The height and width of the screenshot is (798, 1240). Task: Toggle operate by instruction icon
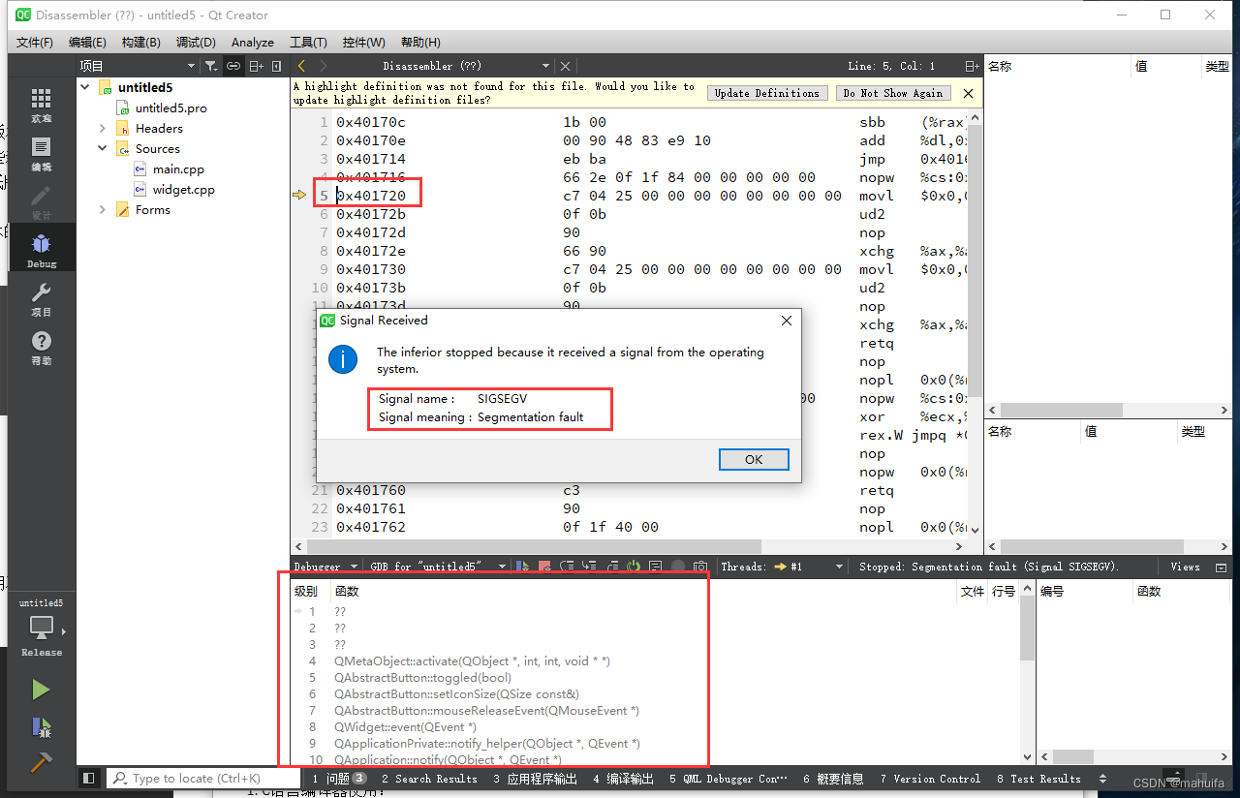point(655,567)
